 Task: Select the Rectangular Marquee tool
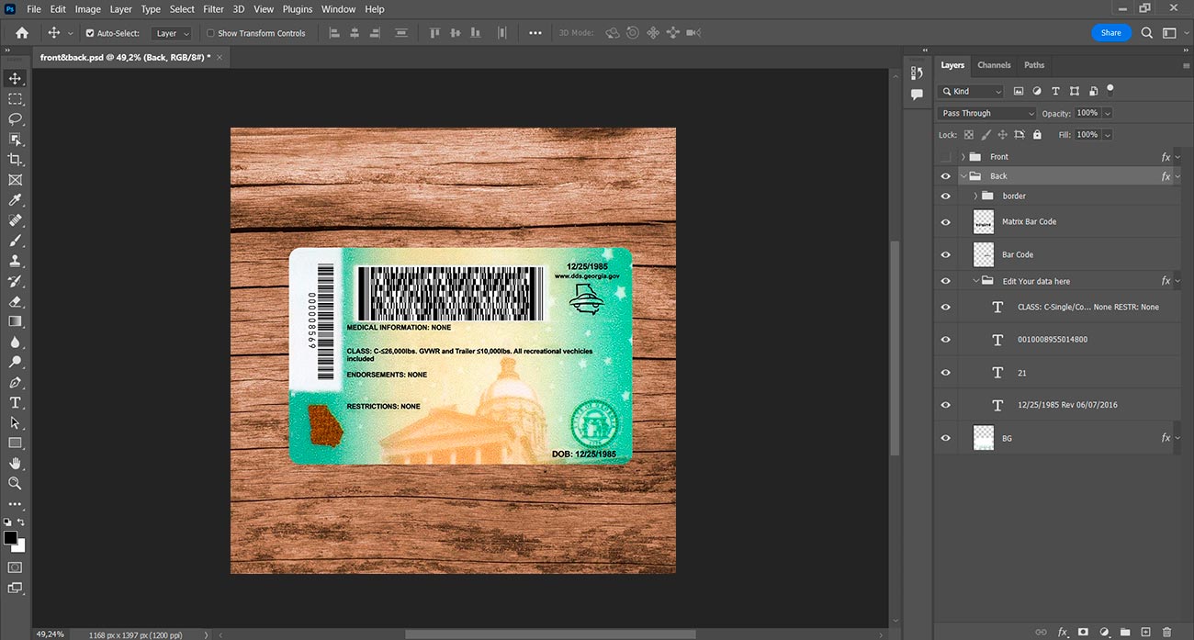click(x=15, y=99)
